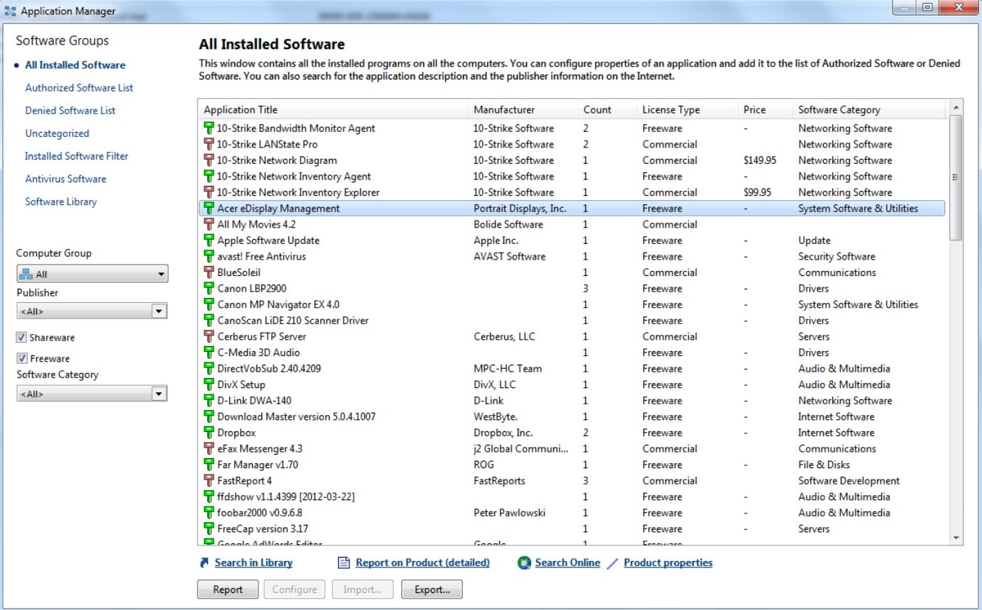
Task: Select All Installed Software group
Action: 75,65
